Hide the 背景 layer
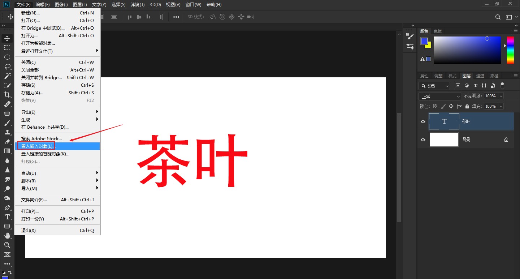This screenshot has width=520, height=279. point(422,139)
